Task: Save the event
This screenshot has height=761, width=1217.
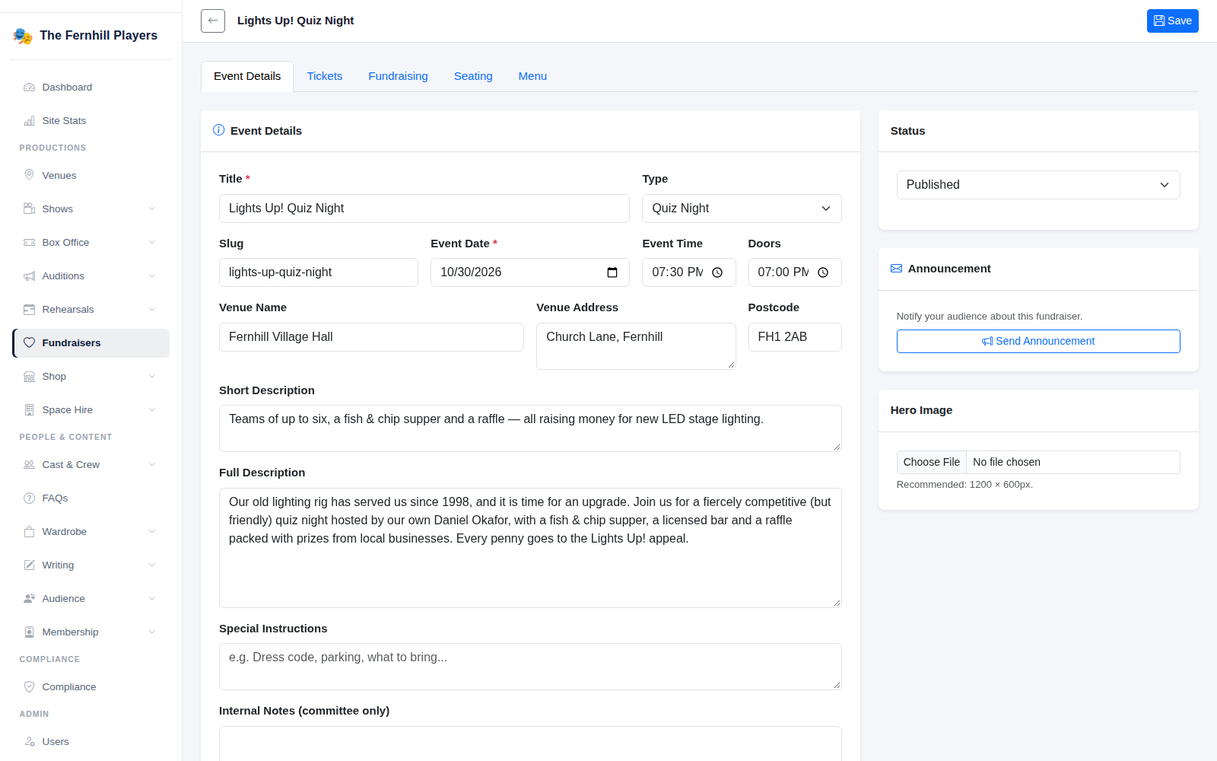Action: 1172,21
